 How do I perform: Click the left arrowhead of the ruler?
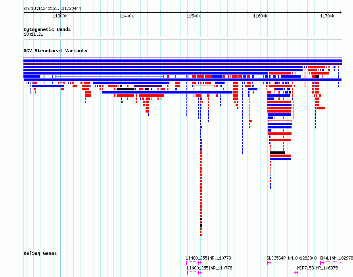(x=25, y=12)
